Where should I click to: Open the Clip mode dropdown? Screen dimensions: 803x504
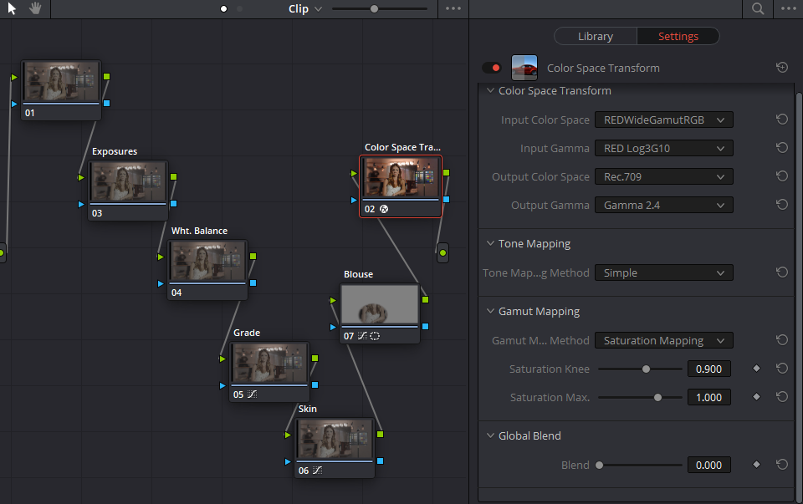point(305,8)
